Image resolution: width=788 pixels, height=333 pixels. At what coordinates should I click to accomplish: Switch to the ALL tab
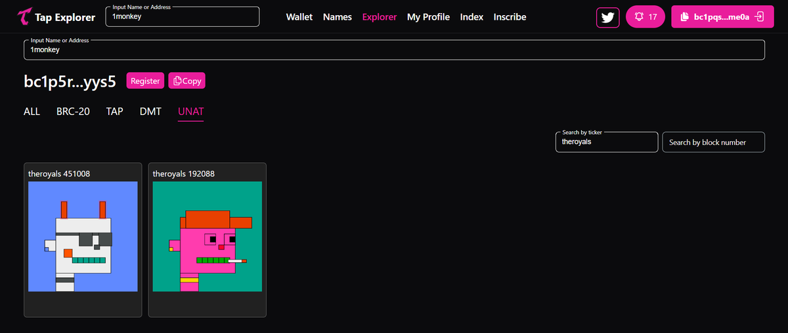tap(32, 112)
